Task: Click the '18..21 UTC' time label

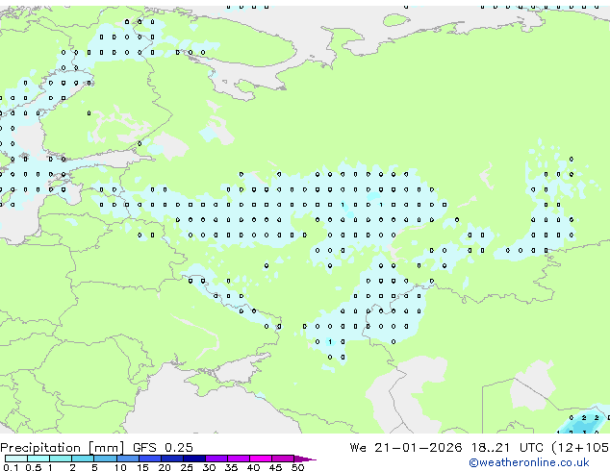Action: pyautogui.click(x=506, y=448)
